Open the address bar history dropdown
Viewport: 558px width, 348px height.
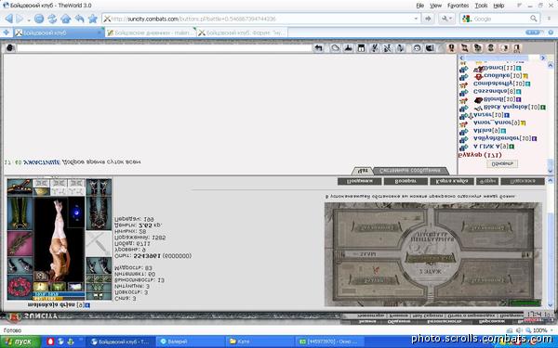pyautogui.click(x=416, y=19)
